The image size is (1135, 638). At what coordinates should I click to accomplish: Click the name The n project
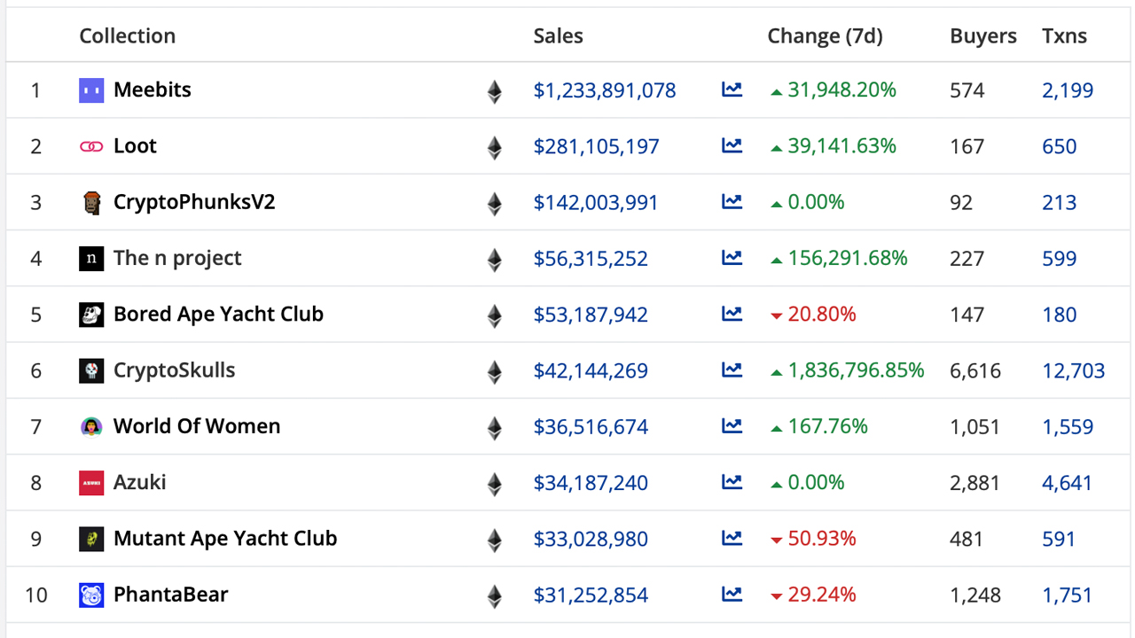click(x=177, y=258)
